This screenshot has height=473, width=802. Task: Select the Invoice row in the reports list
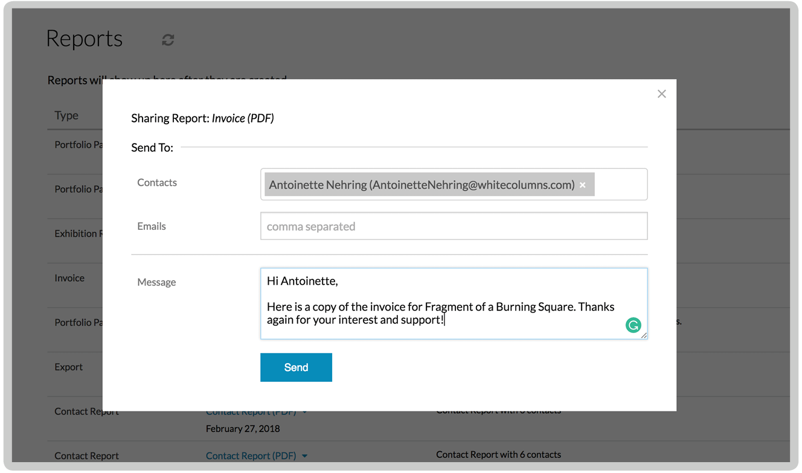point(69,278)
